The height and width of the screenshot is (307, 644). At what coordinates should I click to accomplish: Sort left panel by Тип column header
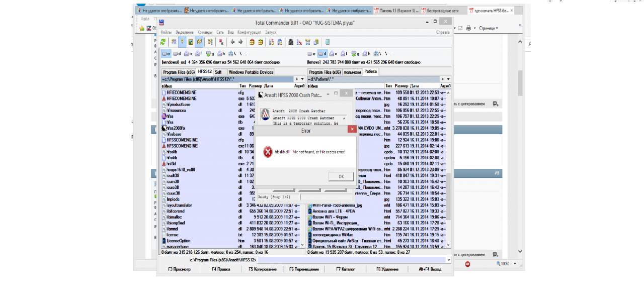tap(243, 86)
